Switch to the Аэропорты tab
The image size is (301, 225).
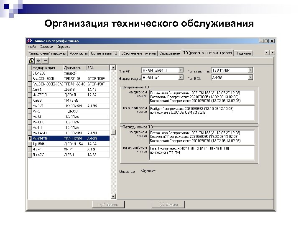point(79,53)
